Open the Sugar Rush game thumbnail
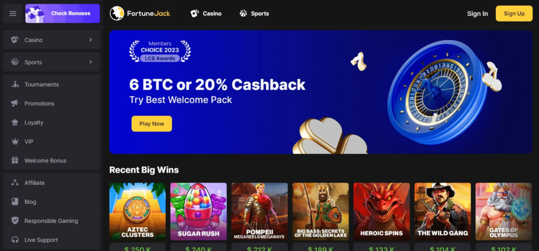The width and height of the screenshot is (539, 251). tap(198, 212)
